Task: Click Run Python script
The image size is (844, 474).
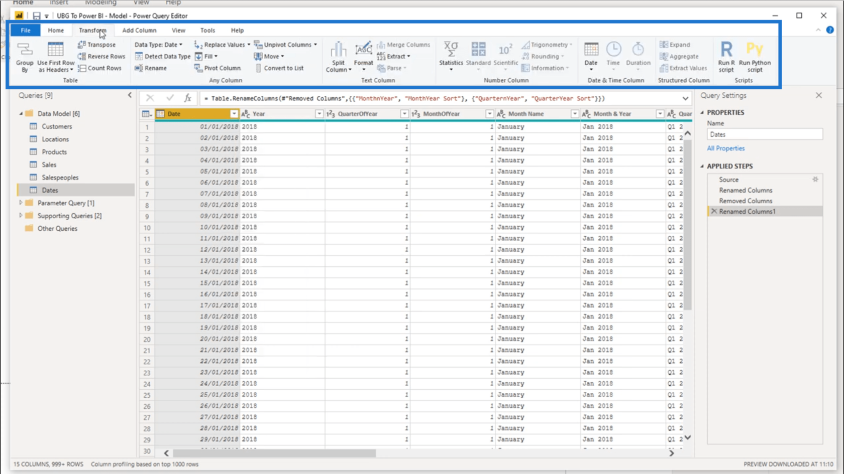Action: [x=755, y=57]
